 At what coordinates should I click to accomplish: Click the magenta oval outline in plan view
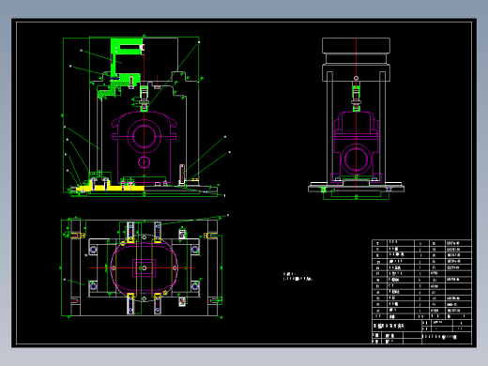[144, 268]
